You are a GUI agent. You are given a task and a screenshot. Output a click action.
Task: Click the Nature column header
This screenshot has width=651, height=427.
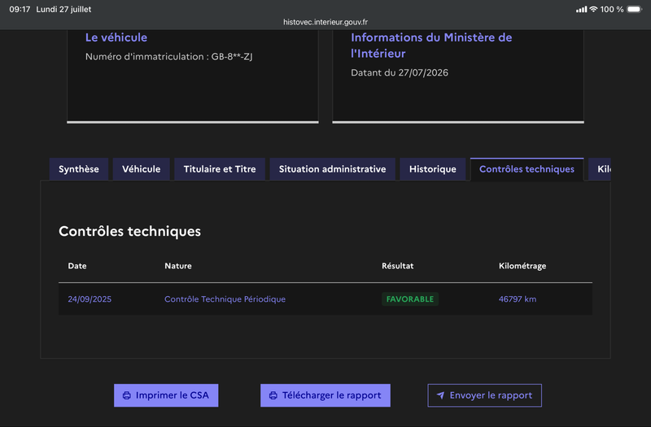pyautogui.click(x=178, y=266)
